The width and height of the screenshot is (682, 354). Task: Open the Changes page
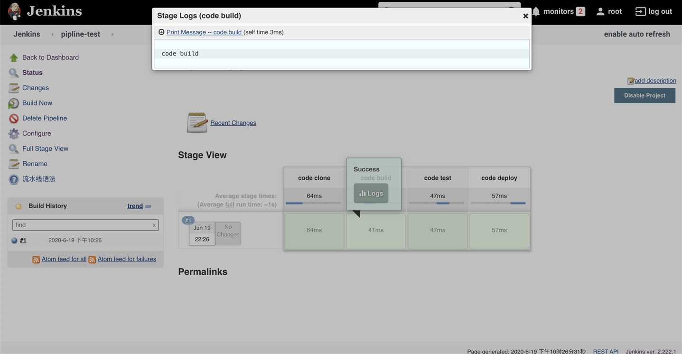(x=36, y=88)
